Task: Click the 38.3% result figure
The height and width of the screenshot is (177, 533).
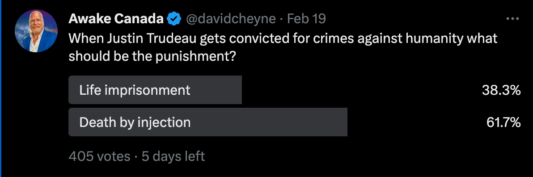Action: [x=501, y=90]
